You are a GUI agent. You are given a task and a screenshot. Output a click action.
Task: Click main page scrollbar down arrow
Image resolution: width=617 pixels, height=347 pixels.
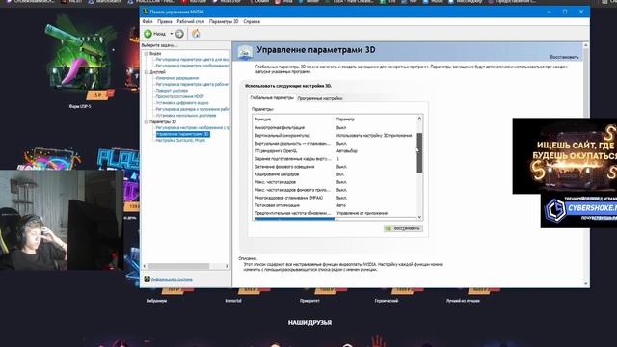coord(586,283)
